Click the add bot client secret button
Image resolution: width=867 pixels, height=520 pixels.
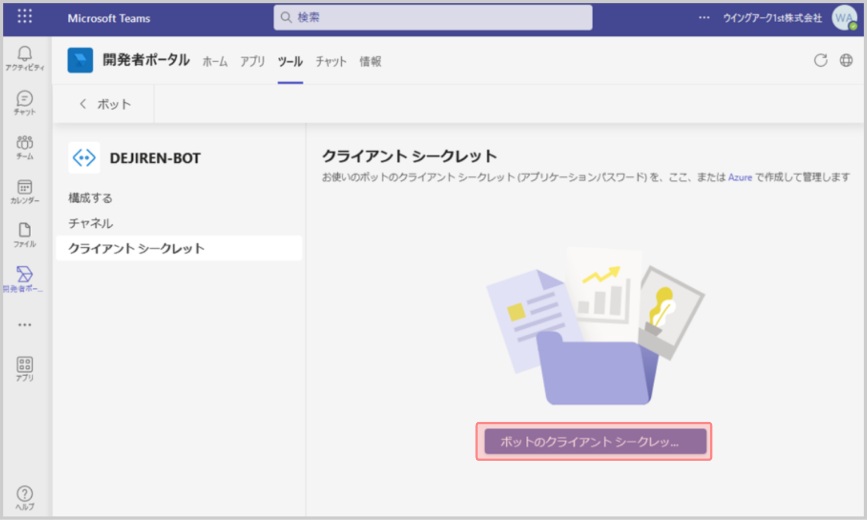[594, 442]
